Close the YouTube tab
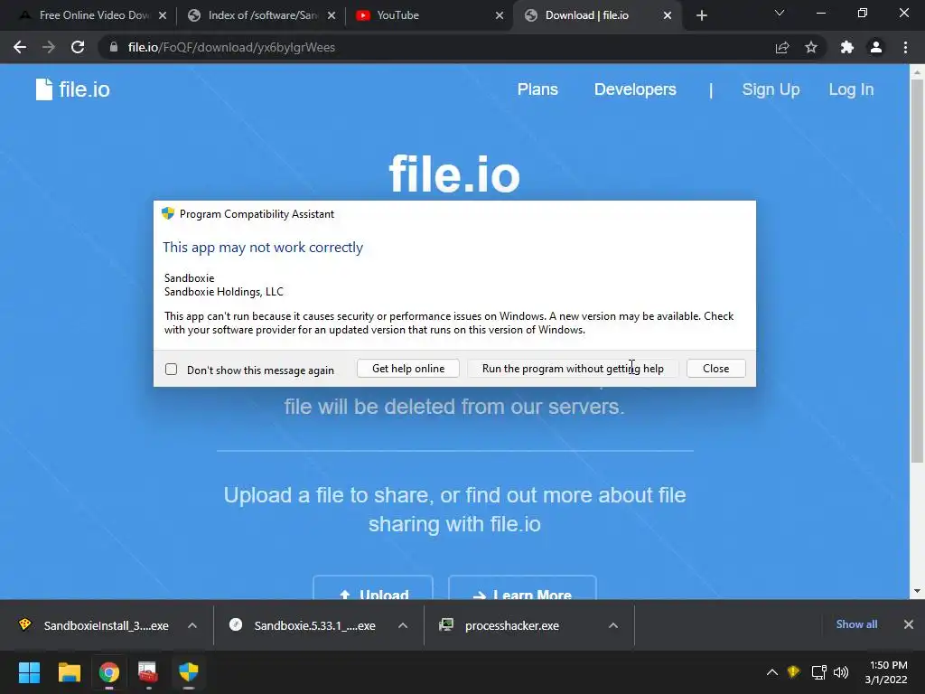This screenshot has width=925, height=694. pos(499,15)
